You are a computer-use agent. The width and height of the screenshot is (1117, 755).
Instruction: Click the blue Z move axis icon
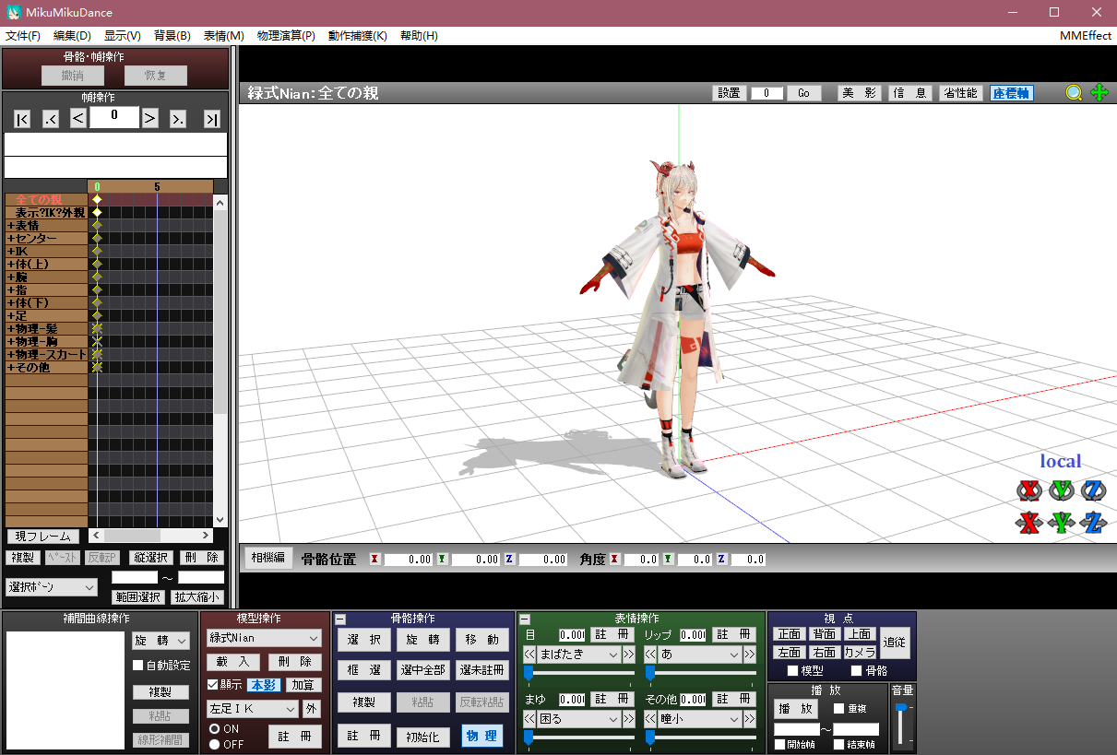1094,523
